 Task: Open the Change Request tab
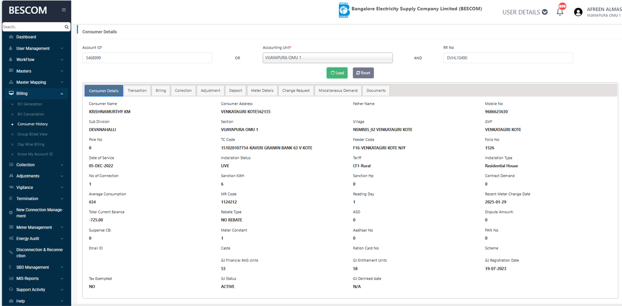[296, 91]
